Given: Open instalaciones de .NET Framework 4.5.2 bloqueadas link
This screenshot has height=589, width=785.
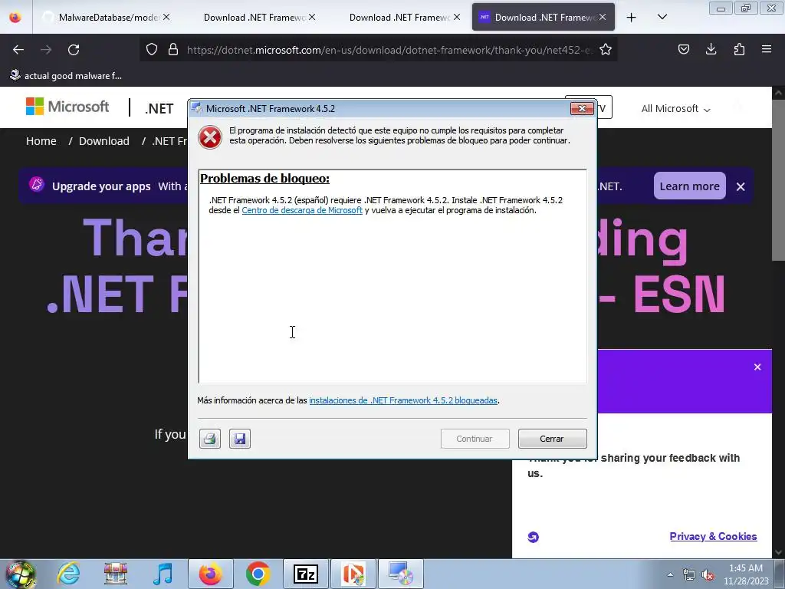Looking at the screenshot, I should (403, 400).
